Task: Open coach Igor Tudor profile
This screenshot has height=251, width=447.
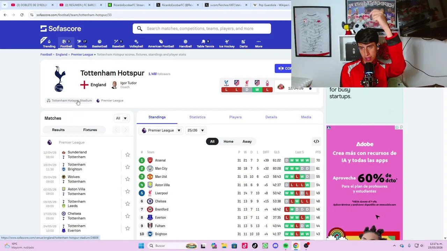Action: [x=124, y=85]
